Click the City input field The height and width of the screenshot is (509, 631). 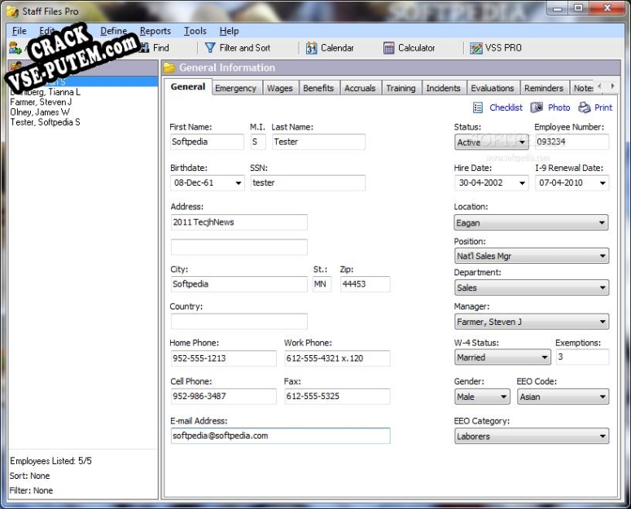(239, 284)
